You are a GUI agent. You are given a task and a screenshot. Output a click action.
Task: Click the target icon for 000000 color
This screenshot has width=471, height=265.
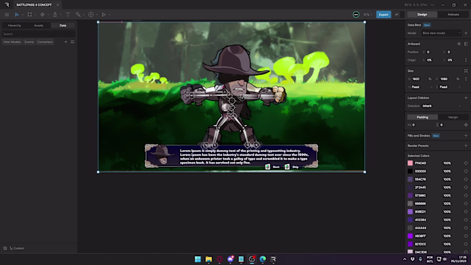[466, 171]
